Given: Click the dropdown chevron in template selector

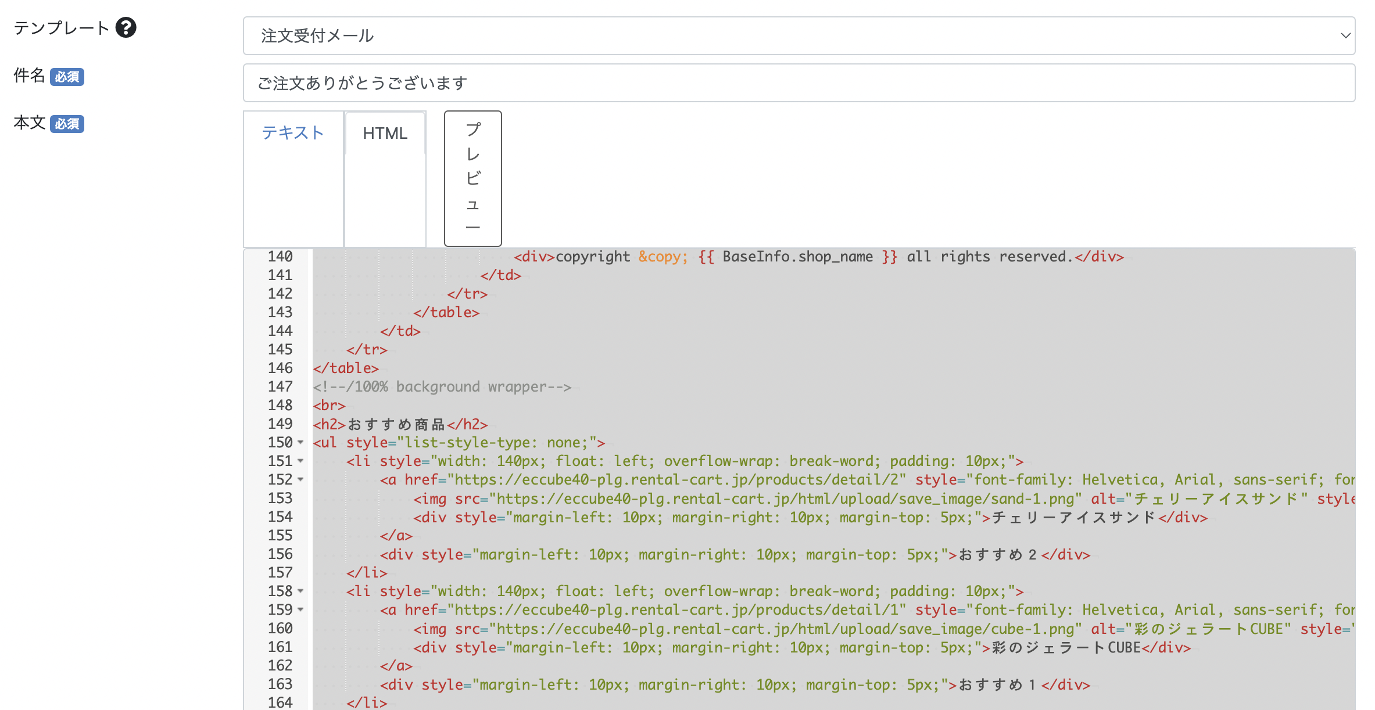Looking at the screenshot, I should coord(1345,36).
